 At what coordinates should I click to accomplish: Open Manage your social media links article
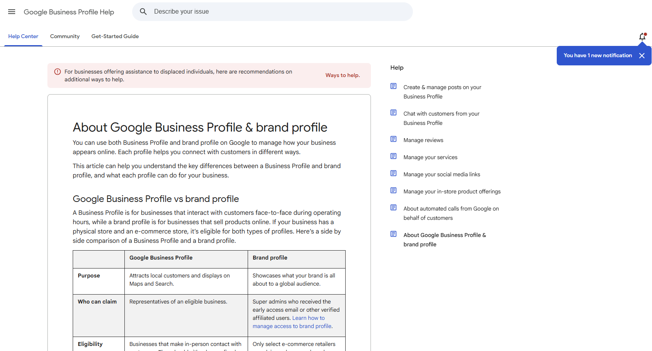442,174
